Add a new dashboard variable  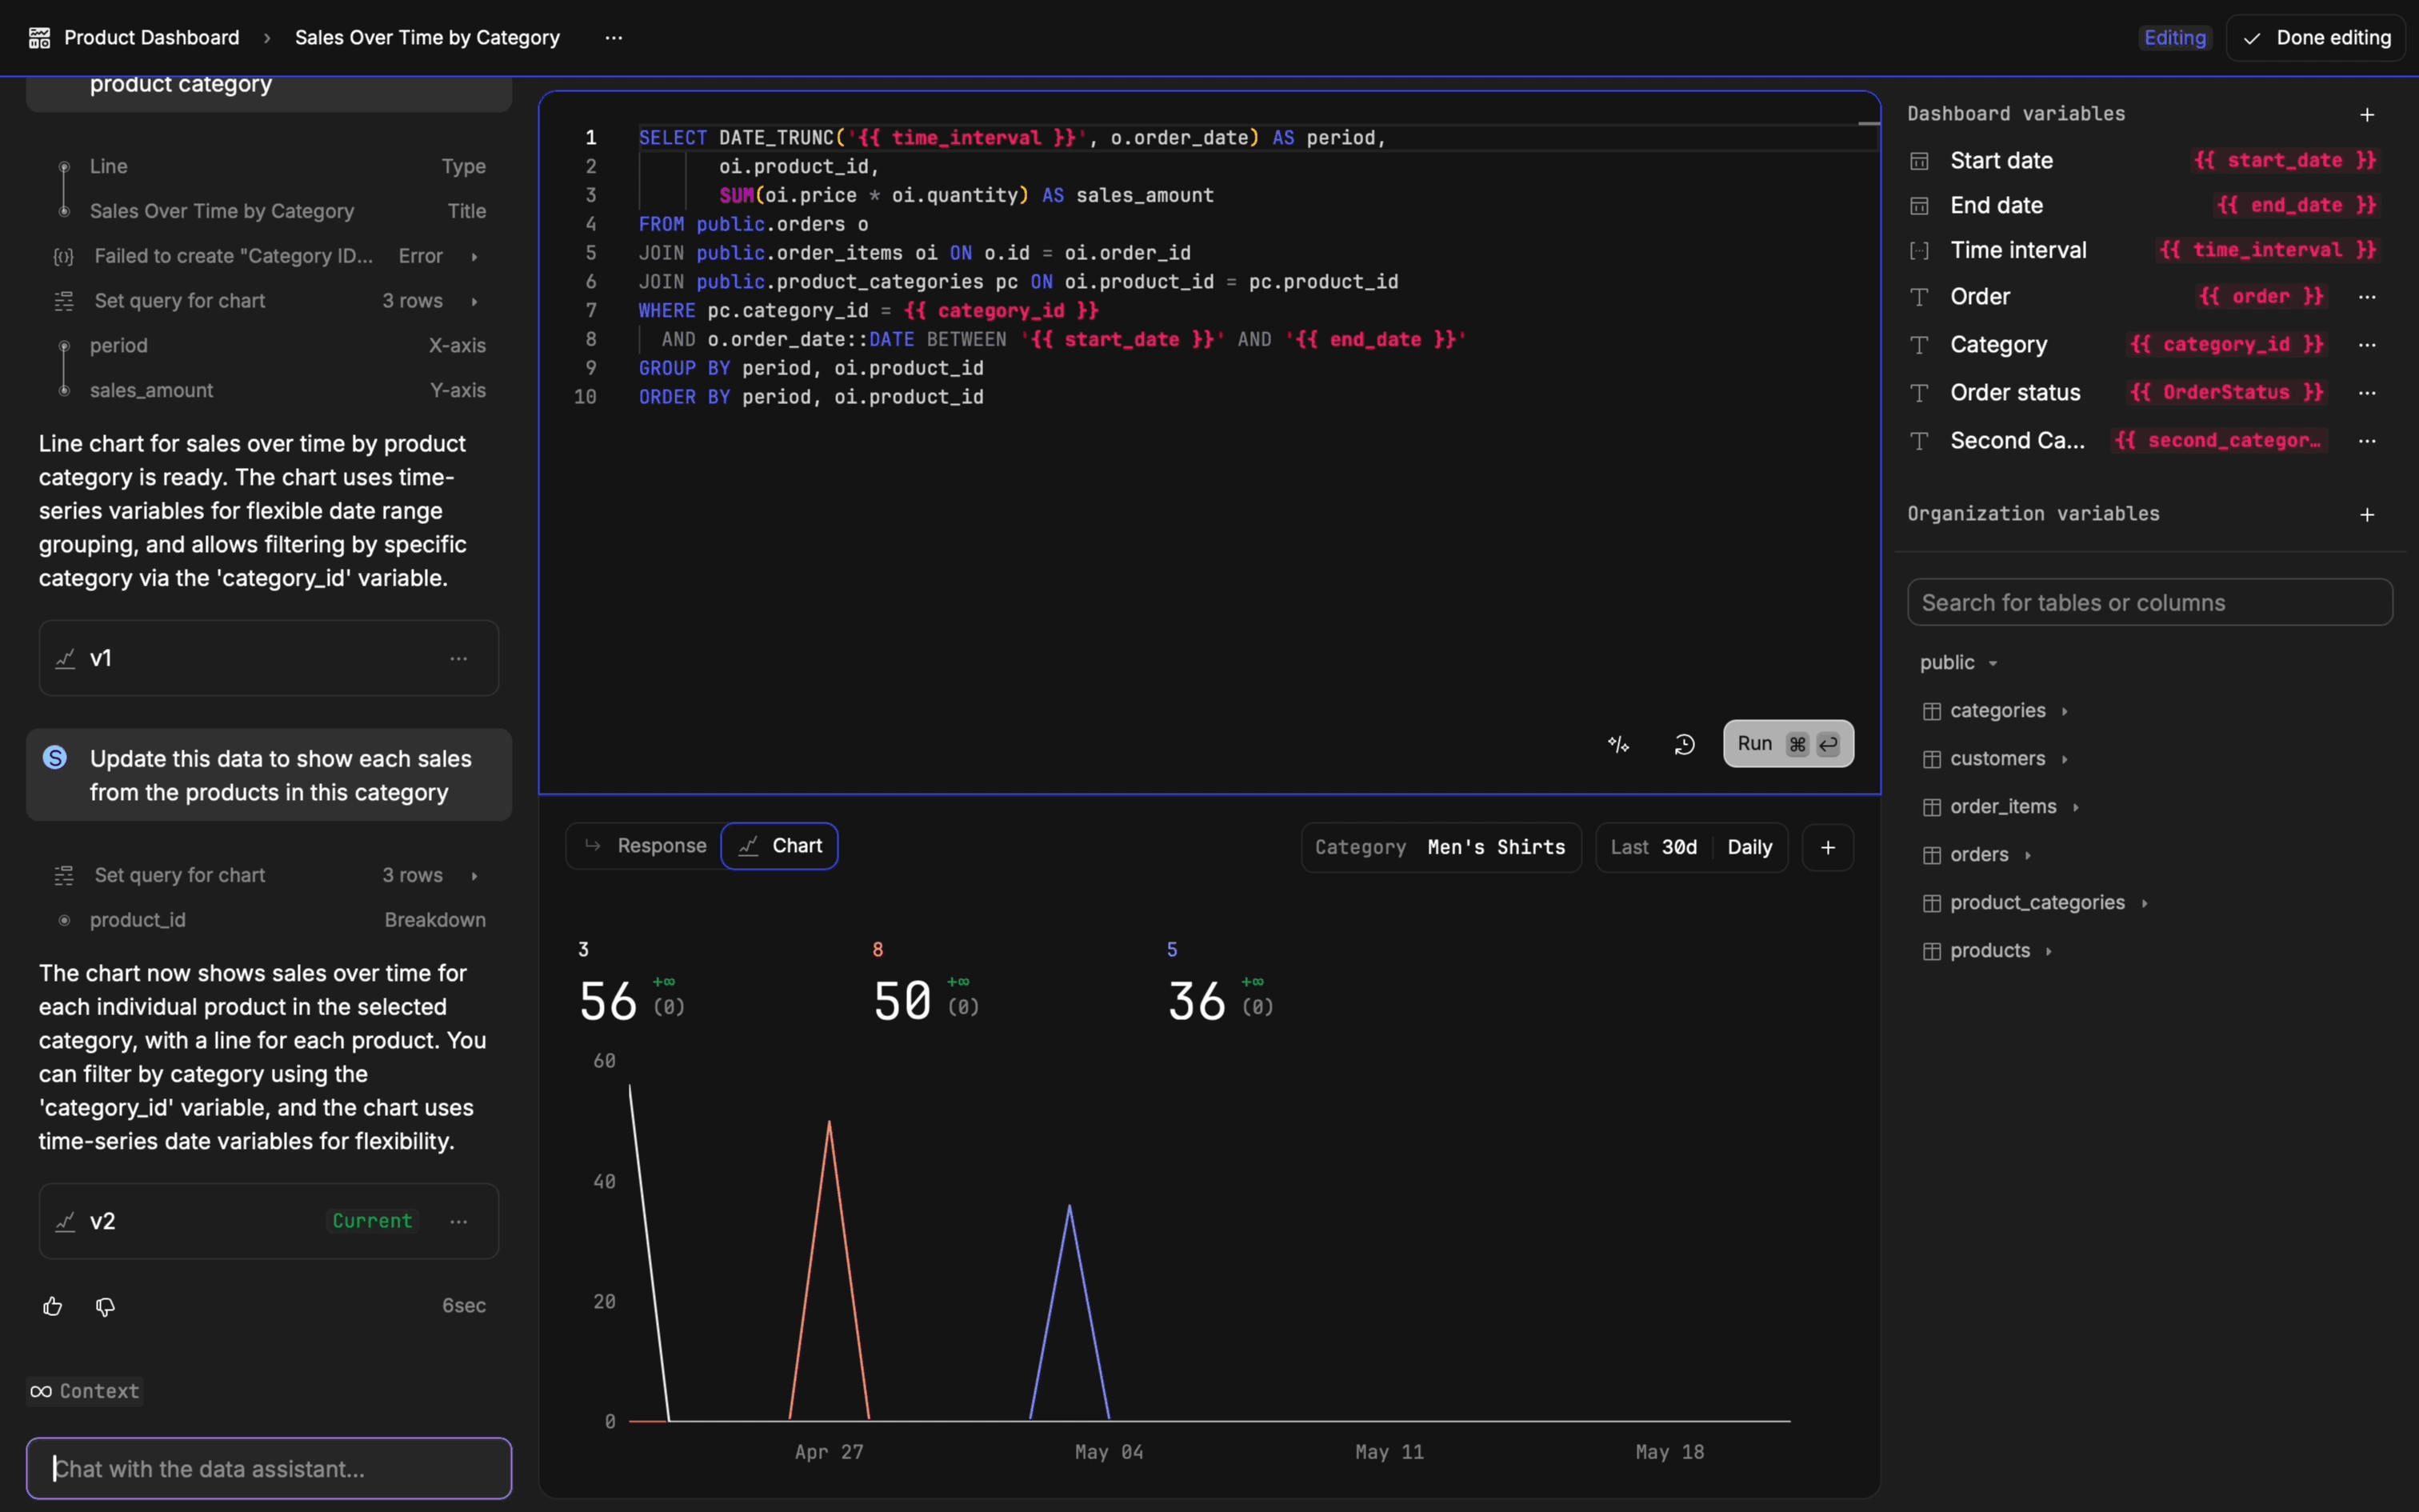pyautogui.click(x=2366, y=115)
